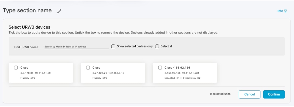Tick checkbox for Cisco device 5.27.123.26
The image size is (294, 107).
point(88,67)
